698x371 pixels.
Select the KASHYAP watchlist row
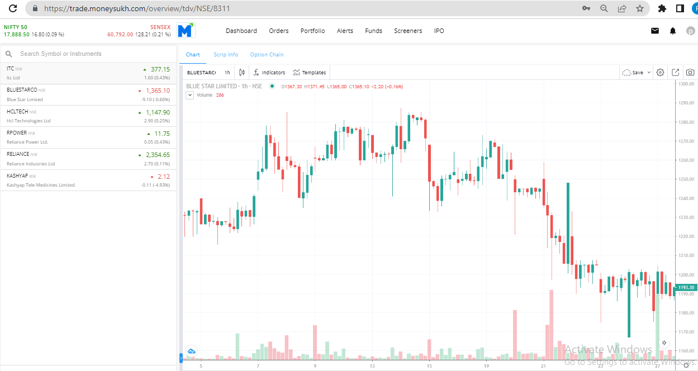[x=88, y=180]
